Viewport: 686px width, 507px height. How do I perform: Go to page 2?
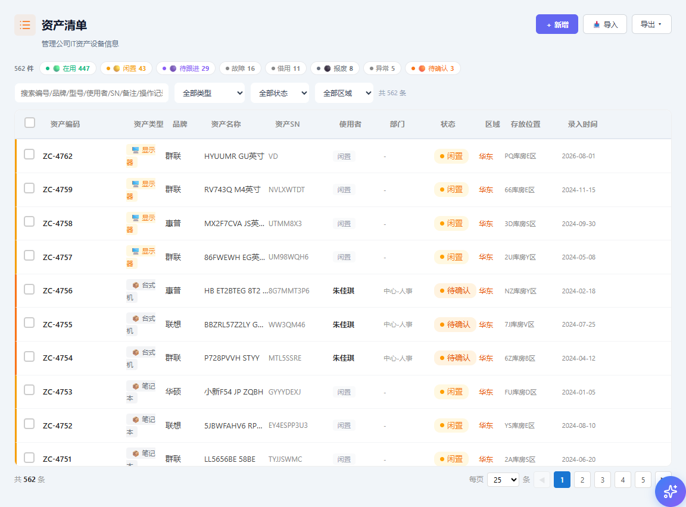coord(582,480)
